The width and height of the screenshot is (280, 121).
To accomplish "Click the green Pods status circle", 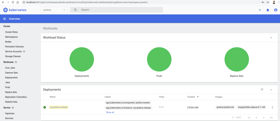I will [159, 60].
